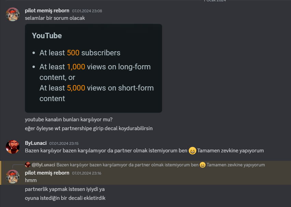
Task: Click the message mentioning wt partnershipe decal
Action: tap(89, 128)
